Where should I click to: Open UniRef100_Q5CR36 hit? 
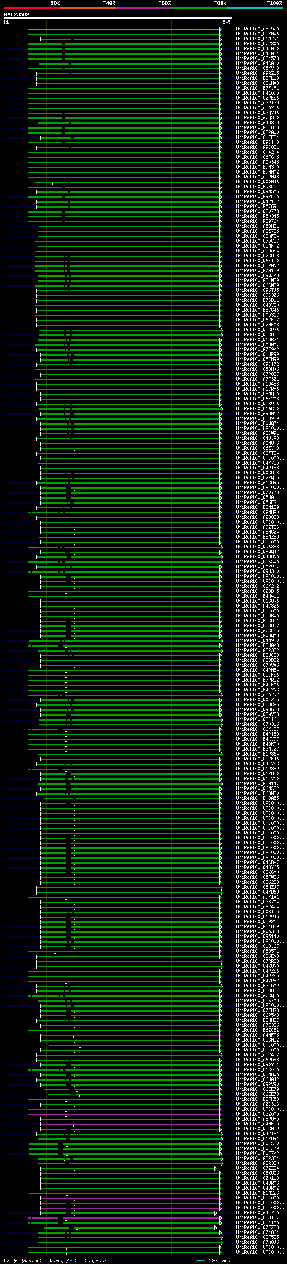click(x=257, y=330)
